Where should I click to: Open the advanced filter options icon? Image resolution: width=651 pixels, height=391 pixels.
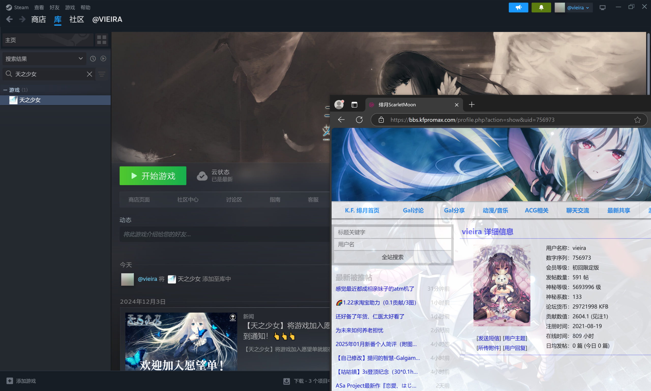click(102, 74)
